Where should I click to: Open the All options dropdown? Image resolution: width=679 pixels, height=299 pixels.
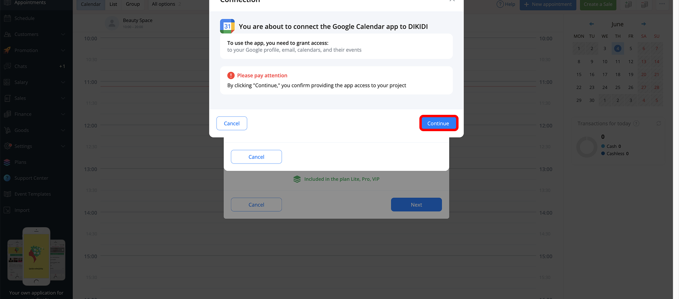click(167, 4)
